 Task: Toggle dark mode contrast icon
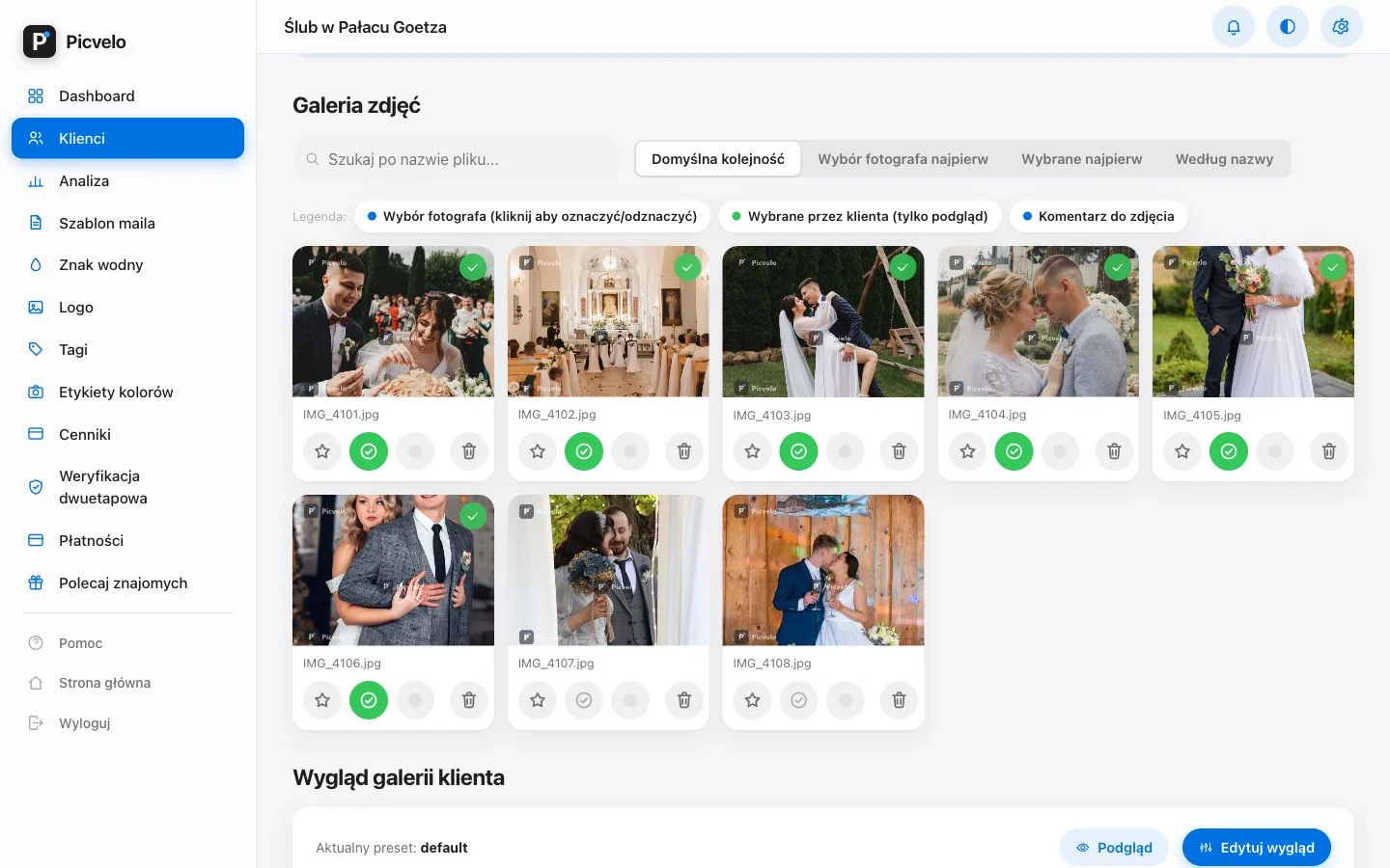pos(1288,27)
